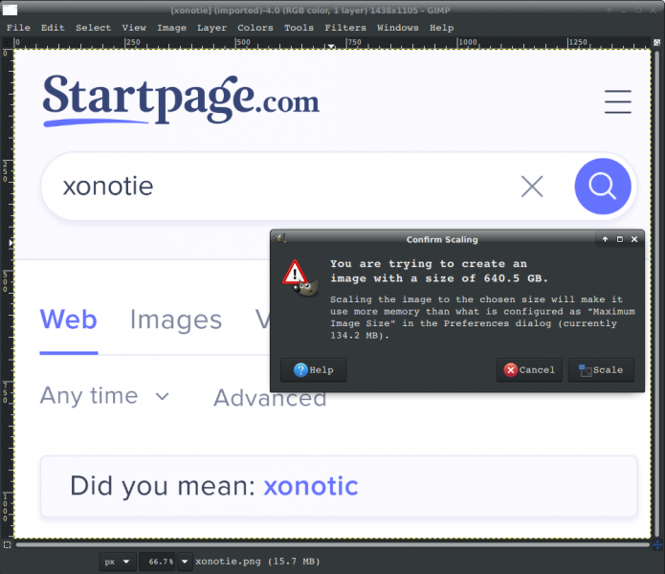Click the GIMP window menu icon in titlebar

click(10, 10)
